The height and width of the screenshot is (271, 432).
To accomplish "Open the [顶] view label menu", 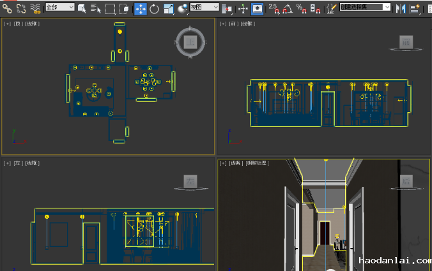I will [18, 24].
